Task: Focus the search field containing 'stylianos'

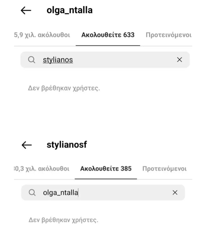Action: pyautogui.click(x=105, y=60)
